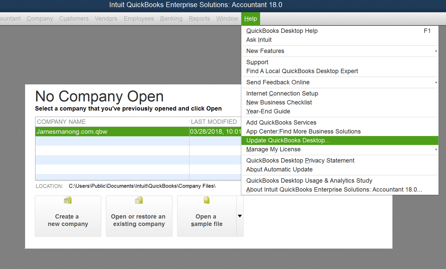
Task: Open the Year-End Guide
Action: pyautogui.click(x=268, y=111)
